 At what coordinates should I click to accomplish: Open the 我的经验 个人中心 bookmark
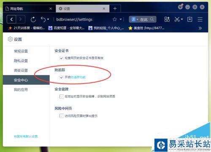tap(106, 28)
